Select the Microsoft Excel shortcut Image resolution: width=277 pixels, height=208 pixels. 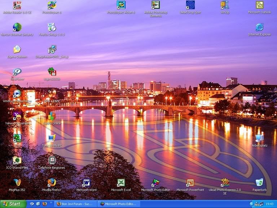click(x=121, y=183)
